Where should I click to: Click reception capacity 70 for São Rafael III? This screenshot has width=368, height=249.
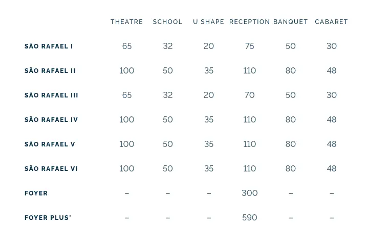coord(250,95)
